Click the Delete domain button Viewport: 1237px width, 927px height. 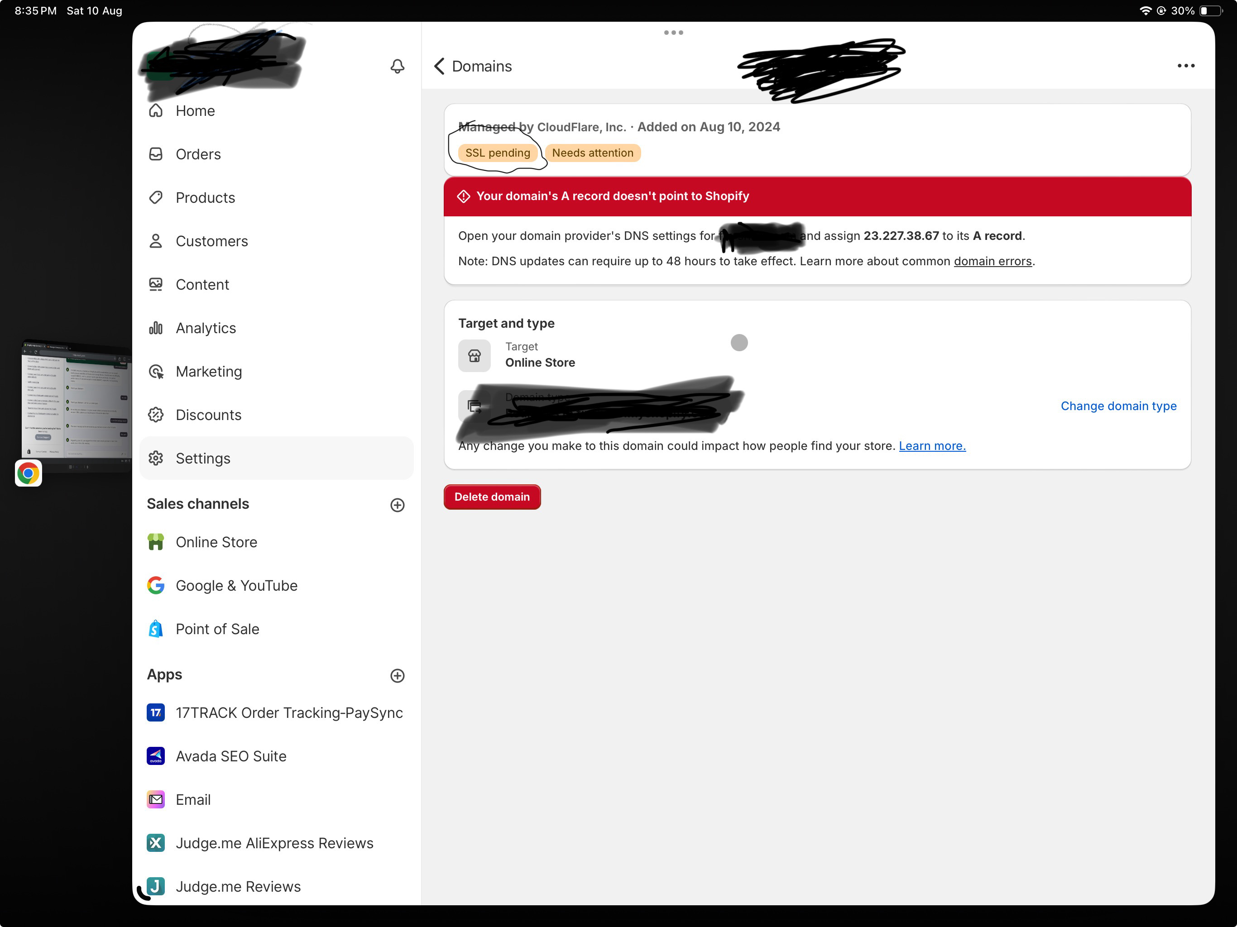tap(492, 497)
